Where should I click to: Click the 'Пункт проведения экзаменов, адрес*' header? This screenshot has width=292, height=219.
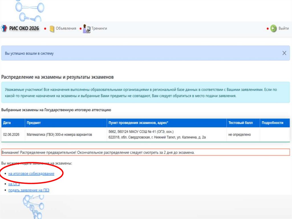(x=167, y=123)
